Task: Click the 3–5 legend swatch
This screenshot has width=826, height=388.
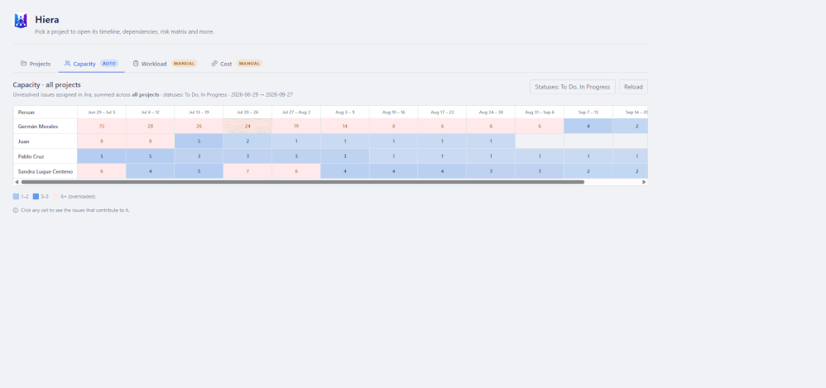Action: point(36,196)
